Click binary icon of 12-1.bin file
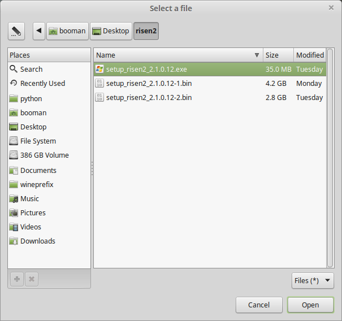This screenshot has height=321, width=342. 99,83
